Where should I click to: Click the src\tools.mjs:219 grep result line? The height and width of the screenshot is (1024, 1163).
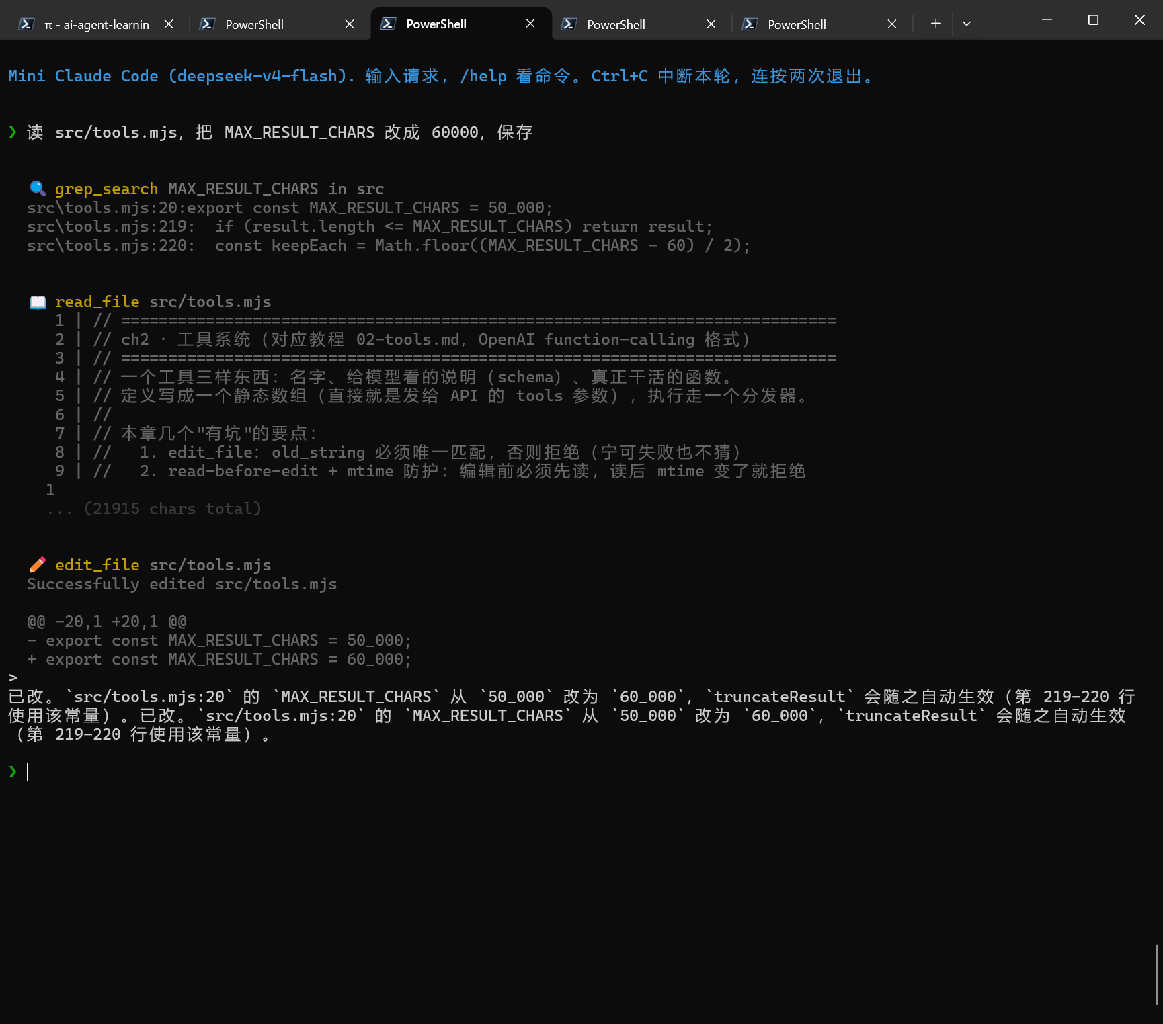point(370,226)
